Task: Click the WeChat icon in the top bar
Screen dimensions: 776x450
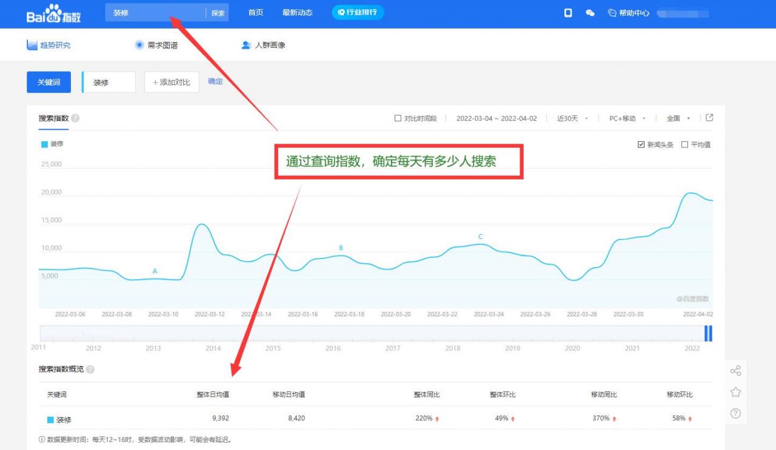Action: tap(590, 12)
